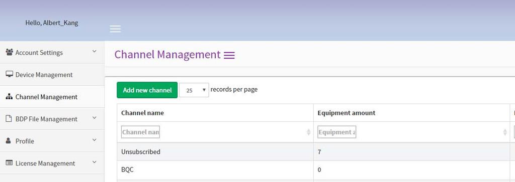Click the Account Settings users icon

click(9, 52)
